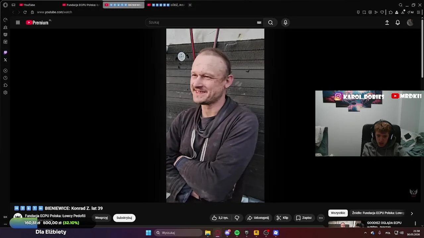The image size is (424, 238).
Task: Show more filter chips with right chevron
Action: (412, 213)
